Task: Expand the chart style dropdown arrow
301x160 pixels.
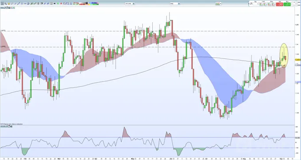Action: click(x=220, y=4)
